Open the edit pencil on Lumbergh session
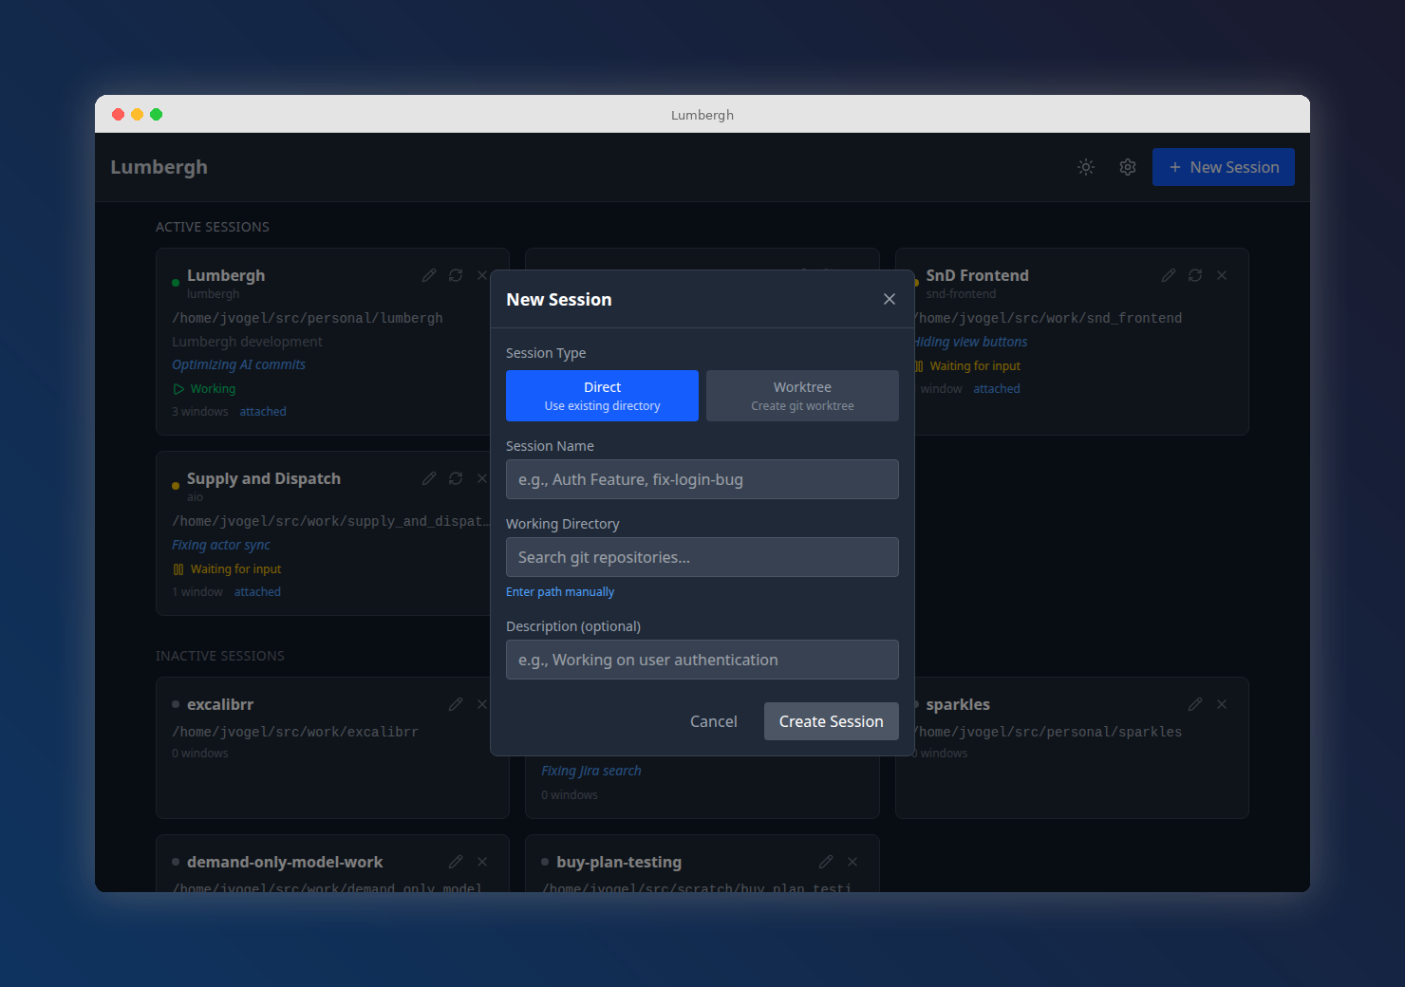The height and width of the screenshot is (987, 1405). [x=429, y=275]
